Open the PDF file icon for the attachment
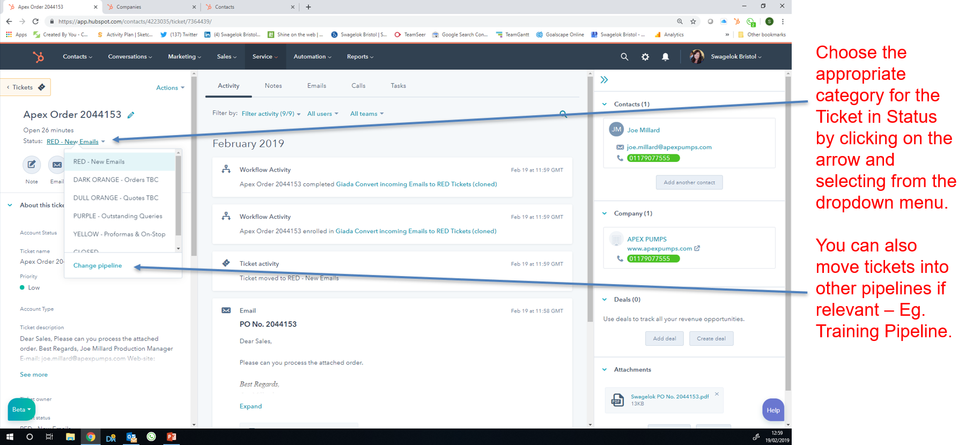 point(617,400)
